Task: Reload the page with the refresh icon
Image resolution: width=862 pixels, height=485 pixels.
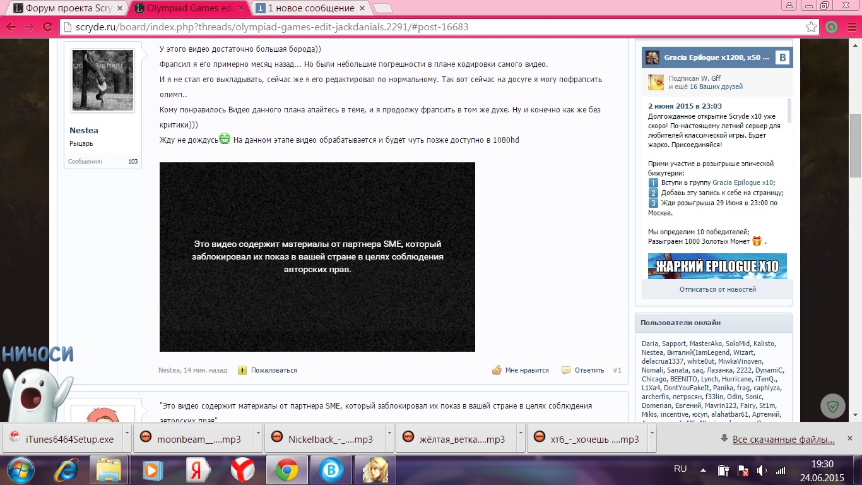Action: [47, 27]
